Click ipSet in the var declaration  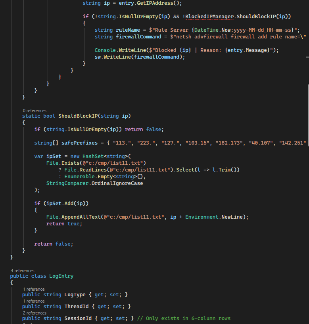[x=54, y=156]
